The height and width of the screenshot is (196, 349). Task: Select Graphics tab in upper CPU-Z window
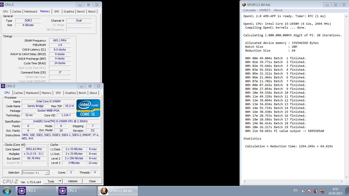point(69,11)
